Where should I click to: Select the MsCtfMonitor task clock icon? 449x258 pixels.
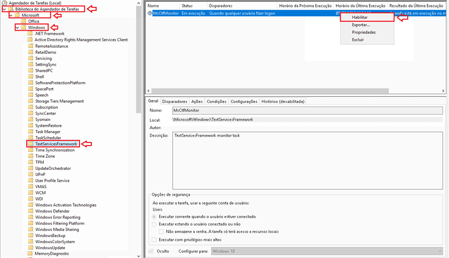click(150, 14)
